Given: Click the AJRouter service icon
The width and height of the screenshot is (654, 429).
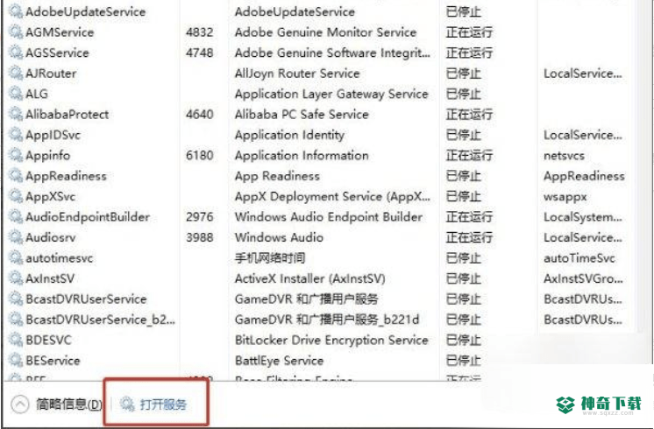Looking at the screenshot, I should click(x=16, y=73).
